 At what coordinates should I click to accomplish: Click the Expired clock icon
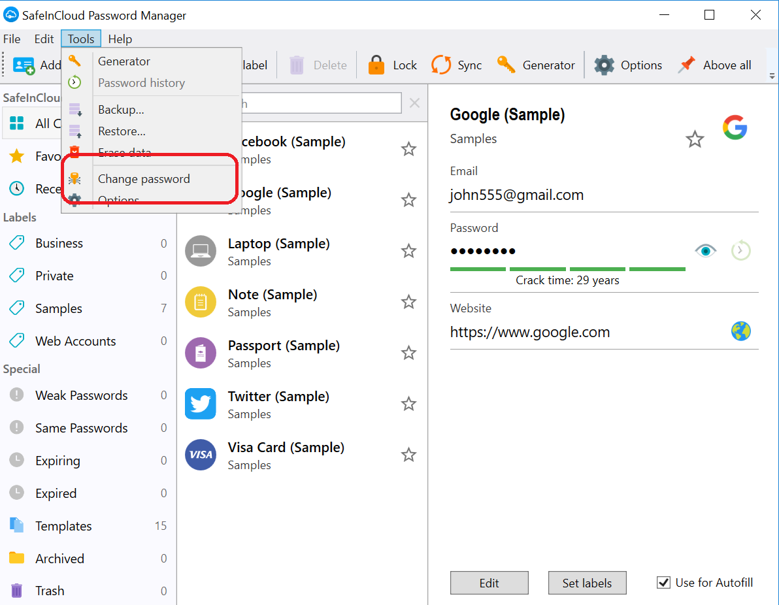tap(17, 493)
